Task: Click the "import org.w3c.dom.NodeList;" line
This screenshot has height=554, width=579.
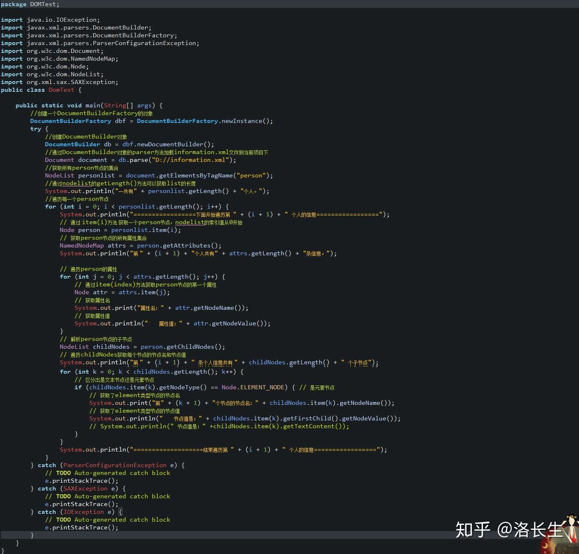Action: pyautogui.click(x=52, y=74)
